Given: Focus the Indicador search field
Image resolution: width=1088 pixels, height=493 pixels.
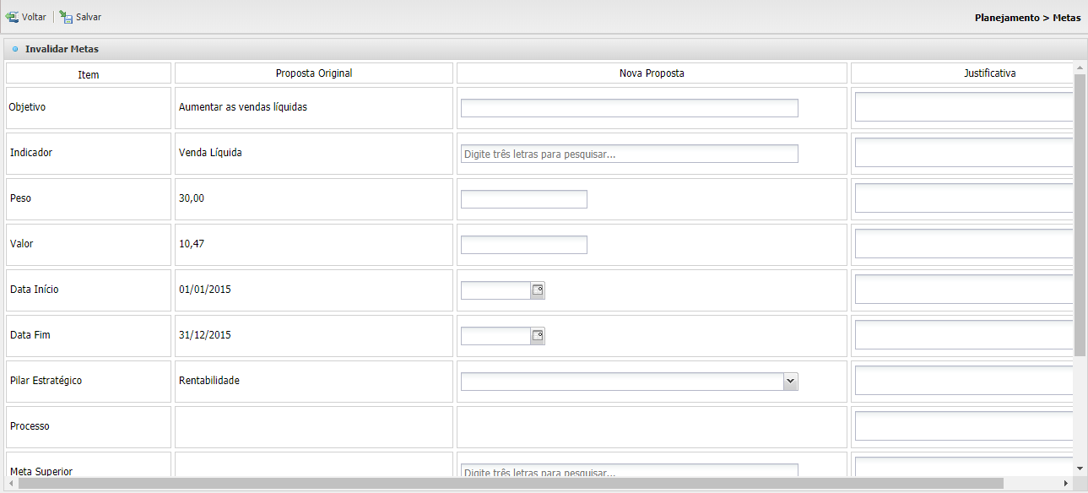Looking at the screenshot, I should [x=629, y=154].
